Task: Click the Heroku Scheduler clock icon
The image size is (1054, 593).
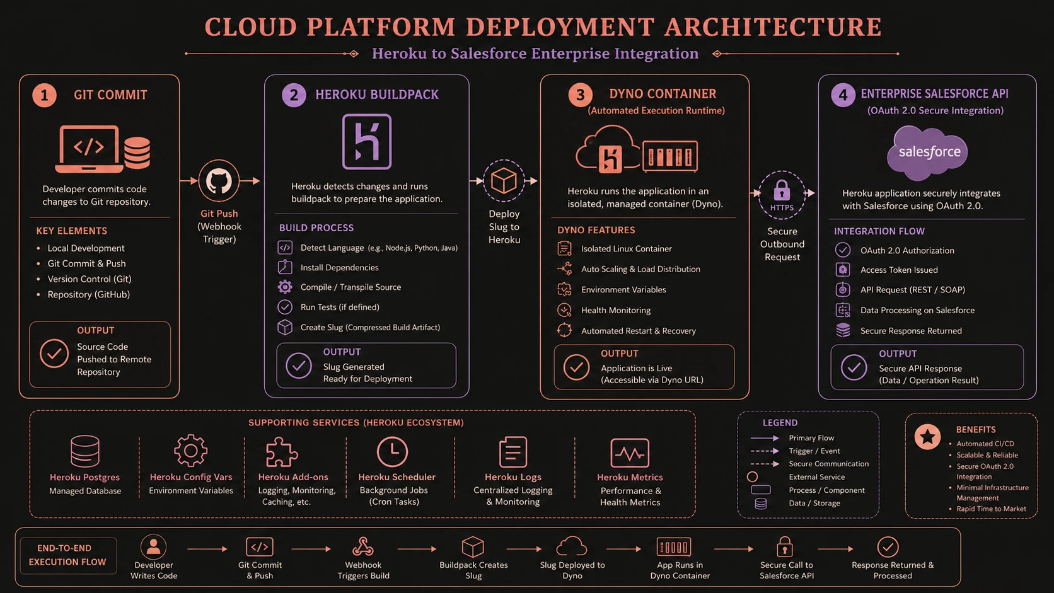Action: [x=392, y=452]
